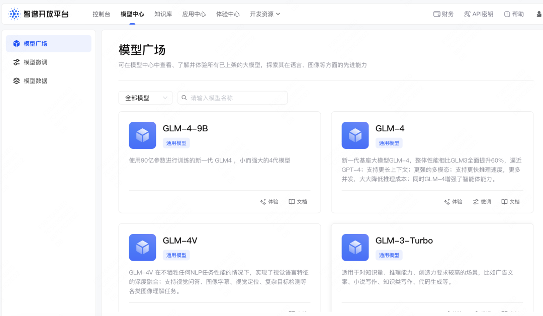
Task: Click 微调 button on GLM-4 card
Action: tap(482, 202)
